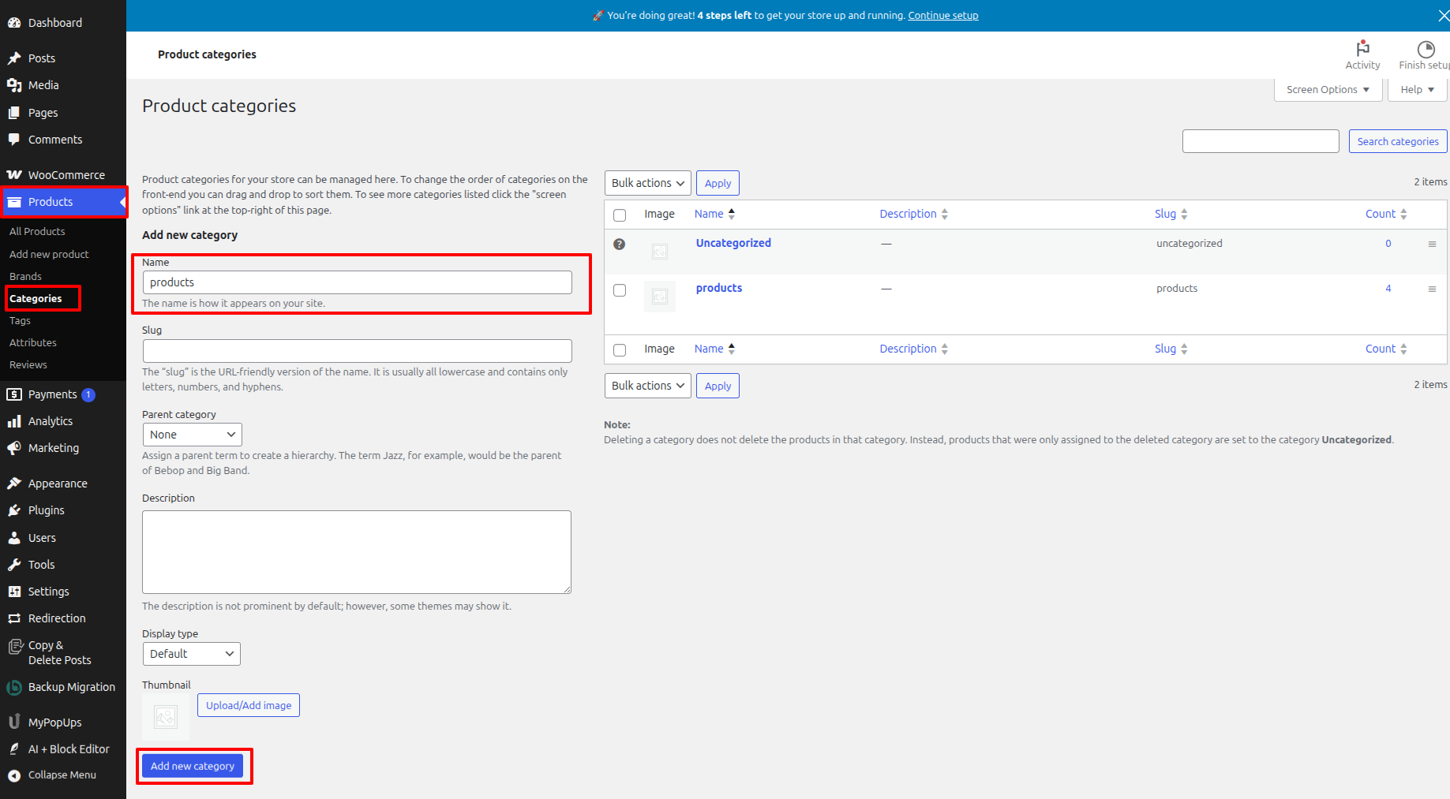Open the Display type dropdown
The height and width of the screenshot is (799, 1450).
tap(191, 654)
